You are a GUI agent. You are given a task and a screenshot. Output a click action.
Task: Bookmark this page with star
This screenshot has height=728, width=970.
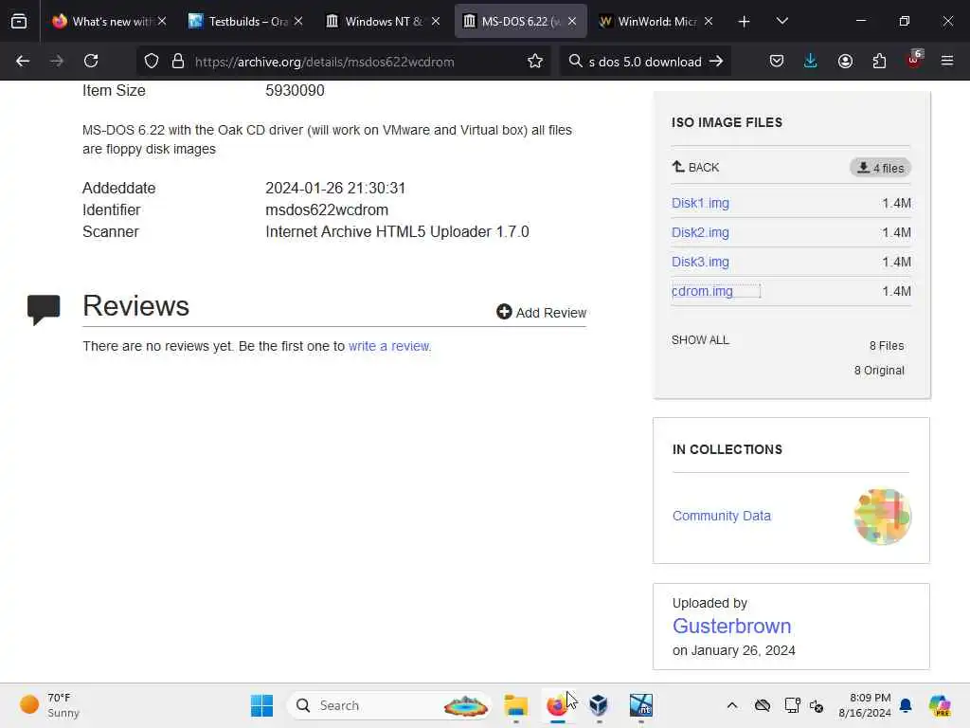[x=535, y=62]
